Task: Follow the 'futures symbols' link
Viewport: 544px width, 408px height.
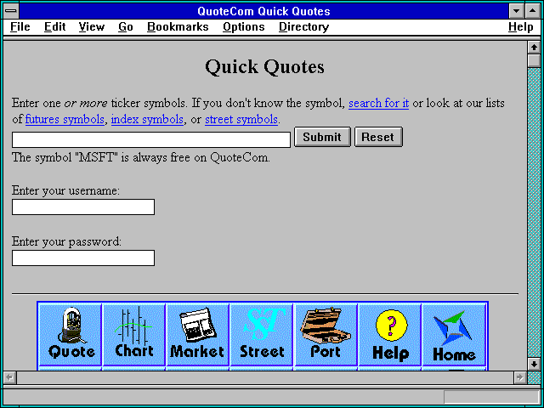Action: pyautogui.click(x=65, y=119)
